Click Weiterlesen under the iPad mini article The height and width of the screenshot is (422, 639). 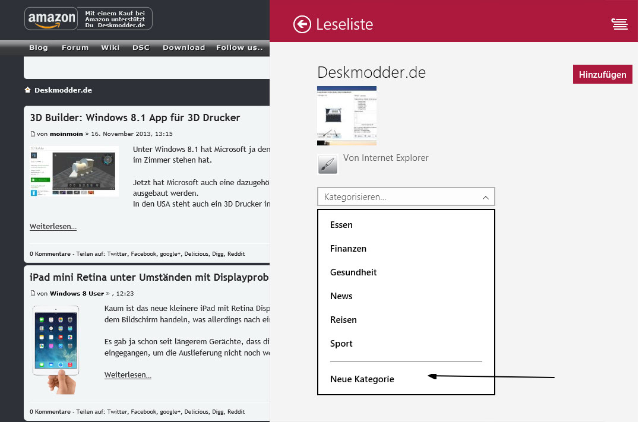(128, 375)
